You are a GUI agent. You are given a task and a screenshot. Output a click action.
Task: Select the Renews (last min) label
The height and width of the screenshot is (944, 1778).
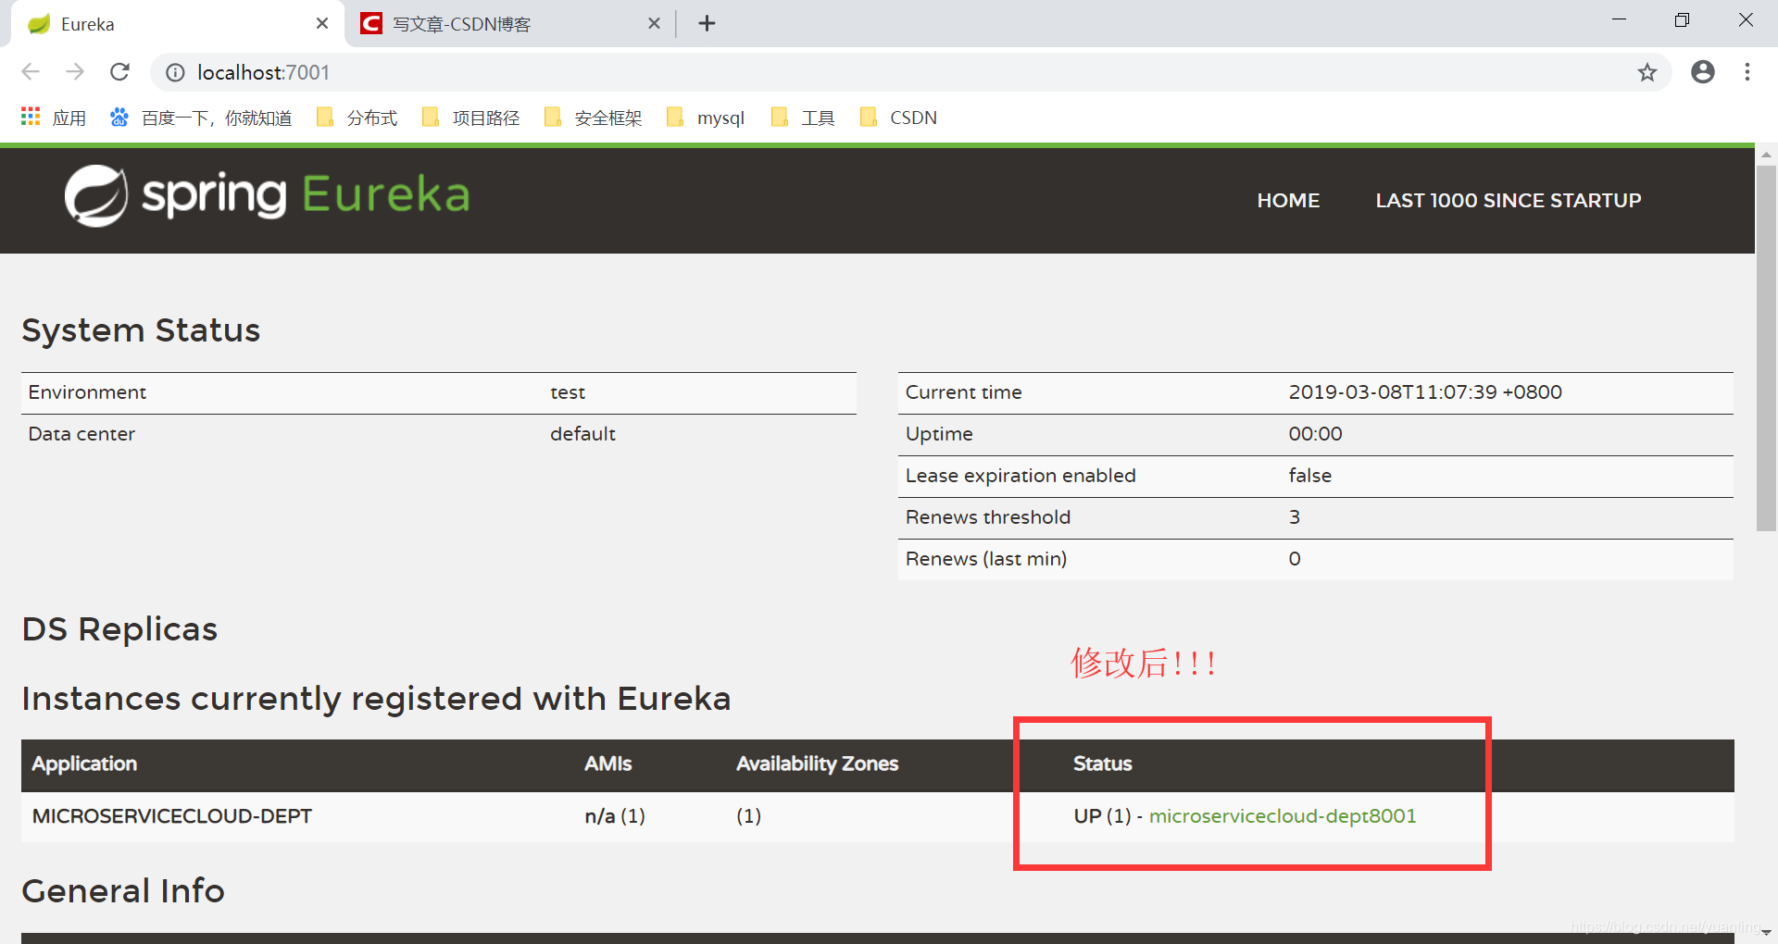985,559
